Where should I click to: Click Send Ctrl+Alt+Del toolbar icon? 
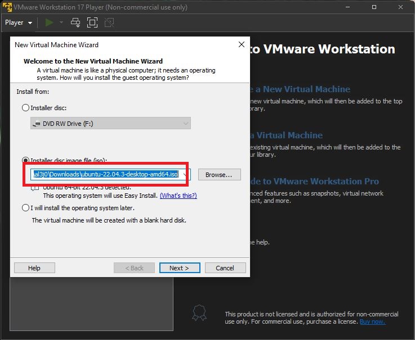click(x=75, y=22)
